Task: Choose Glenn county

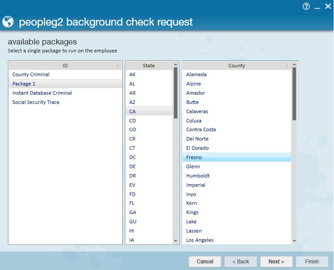Action: 236,166
